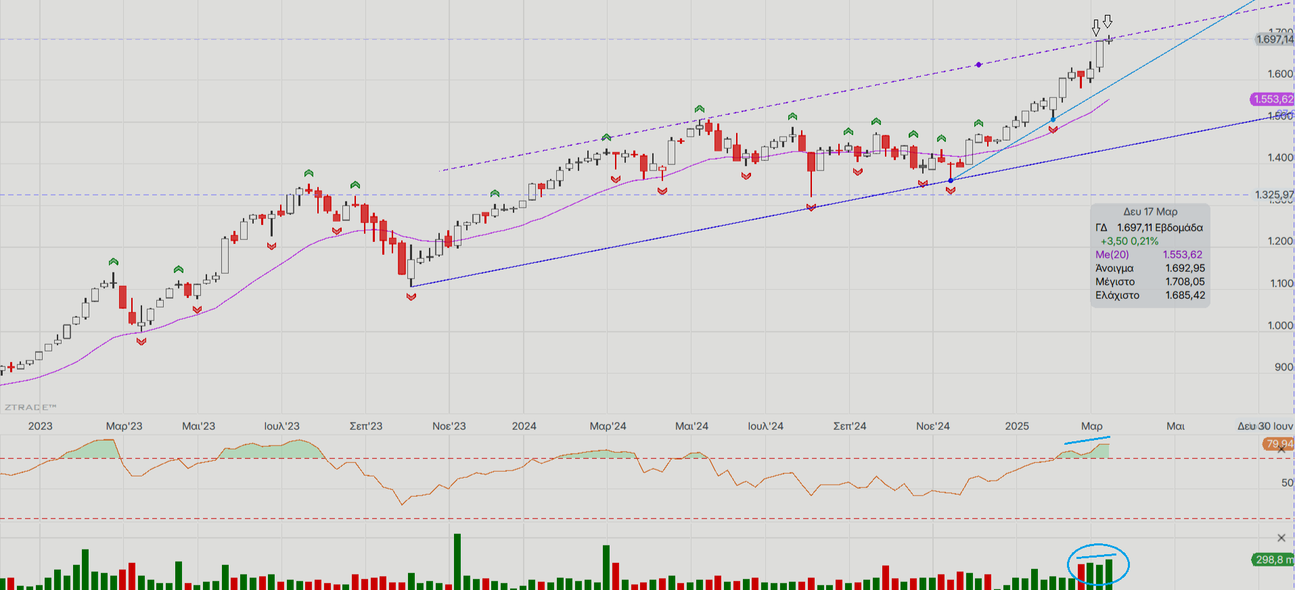Click the 2024 label on time axis

pos(524,426)
